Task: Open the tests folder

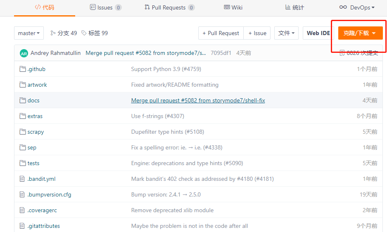Action: pyautogui.click(x=33, y=163)
